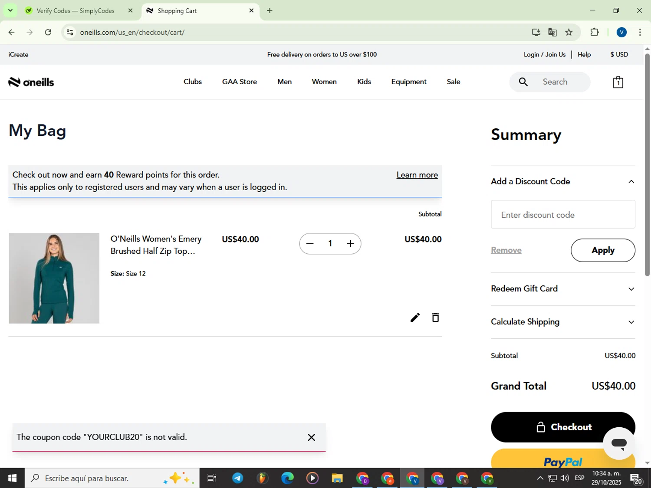Edit the cart item with pencil icon
Screen dimensions: 651x488
tap(415, 318)
